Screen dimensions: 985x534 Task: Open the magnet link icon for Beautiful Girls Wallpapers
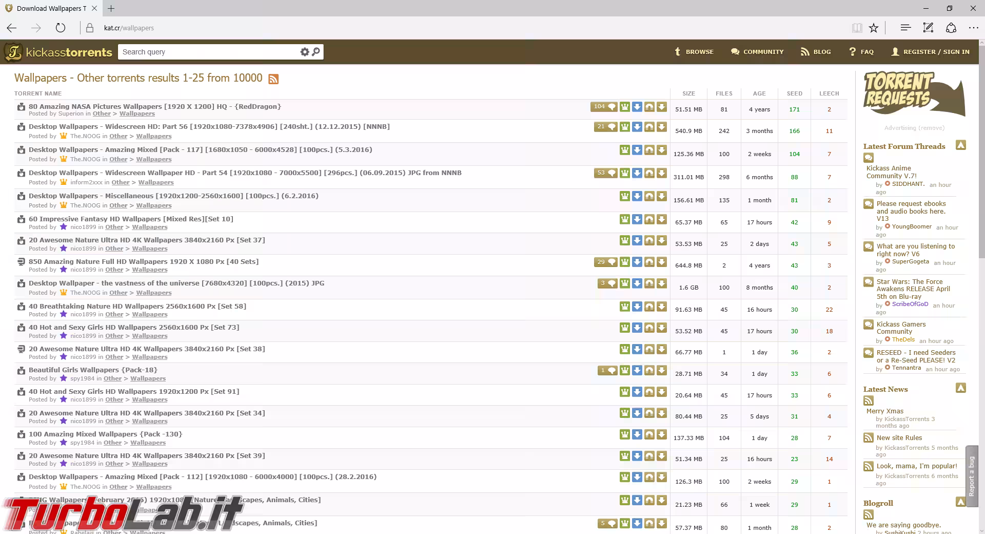pyautogui.click(x=649, y=370)
